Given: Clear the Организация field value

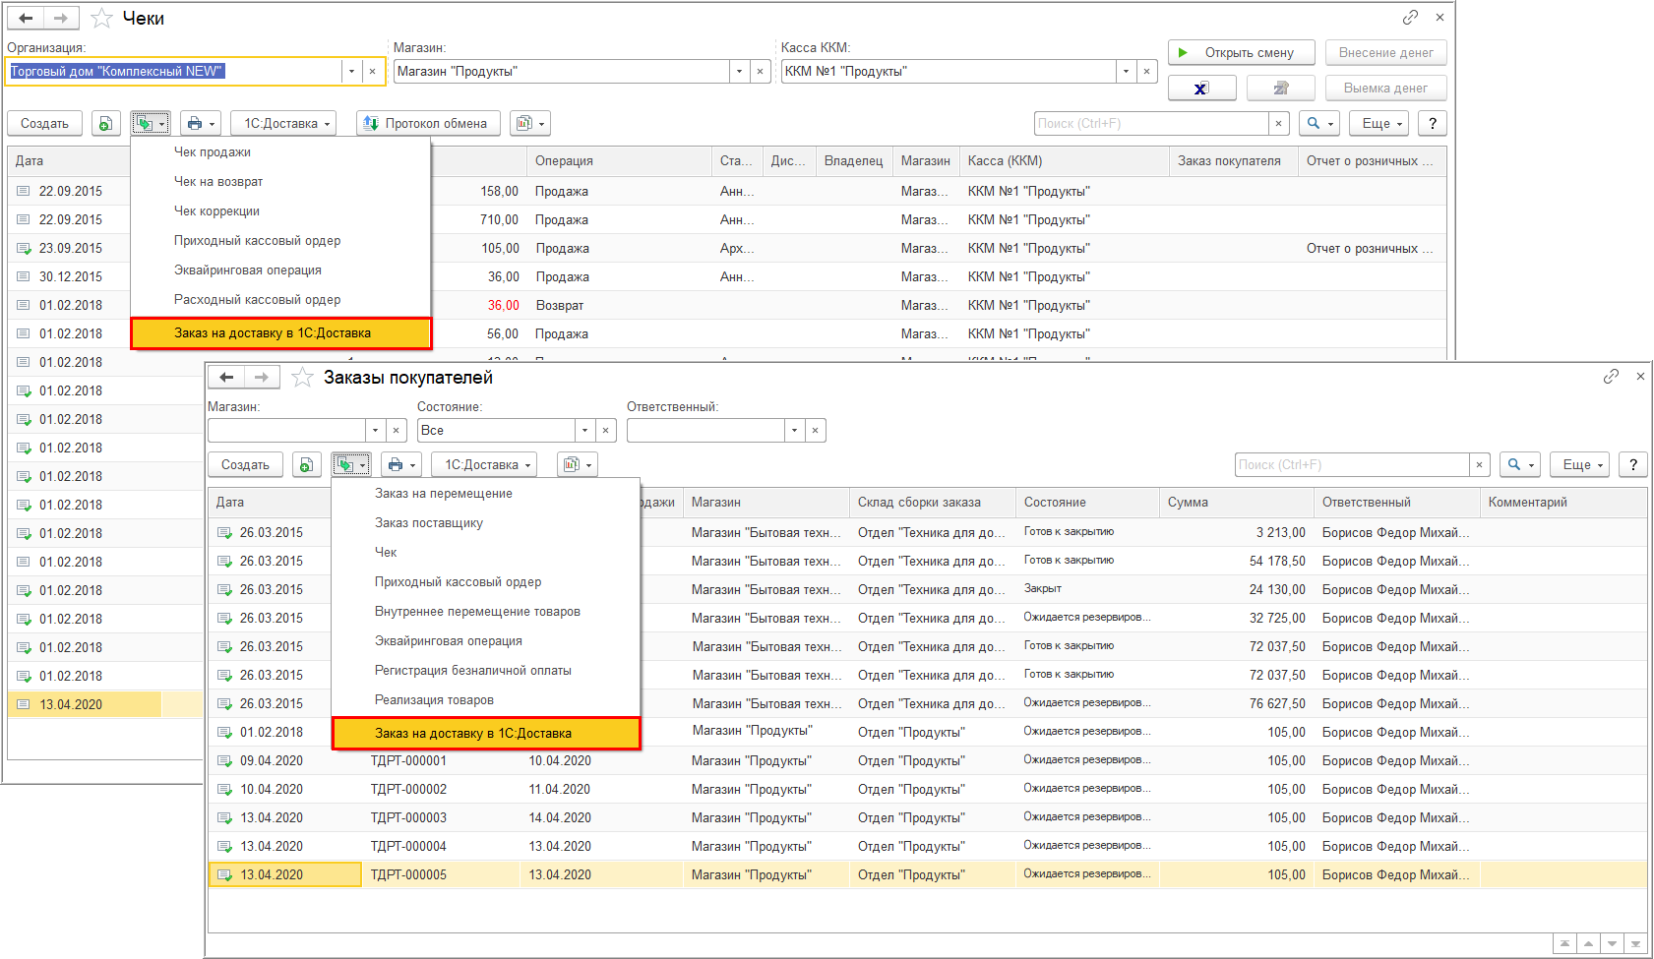Looking at the screenshot, I should (x=372, y=71).
